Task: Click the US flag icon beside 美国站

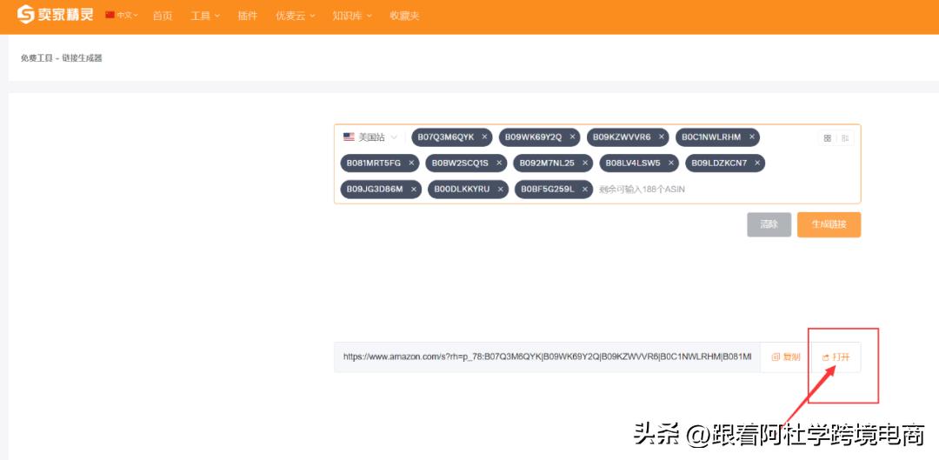Action: 349,137
